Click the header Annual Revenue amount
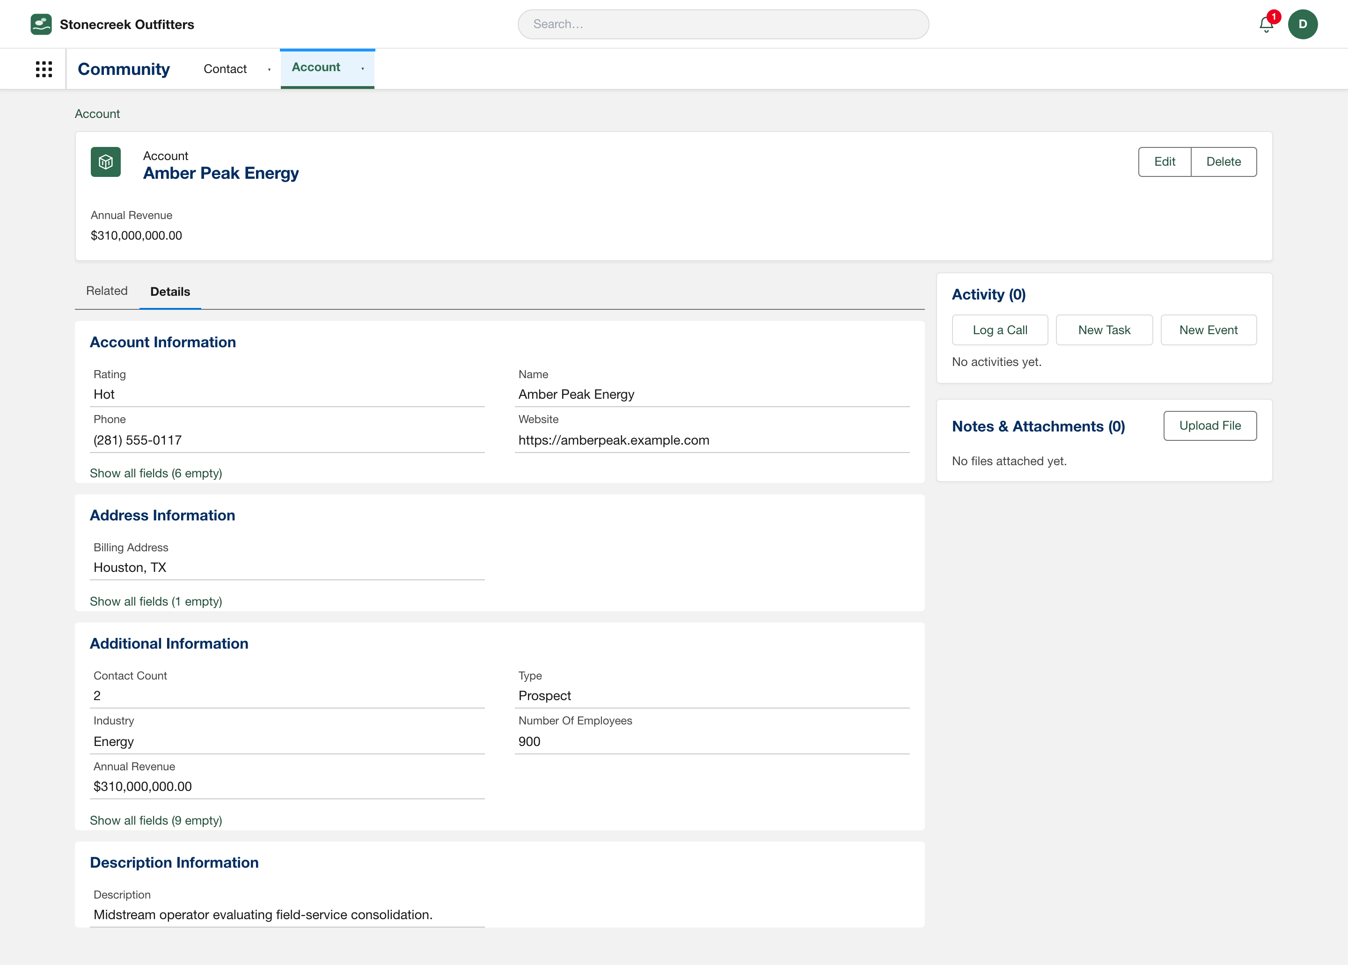 (x=136, y=235)
